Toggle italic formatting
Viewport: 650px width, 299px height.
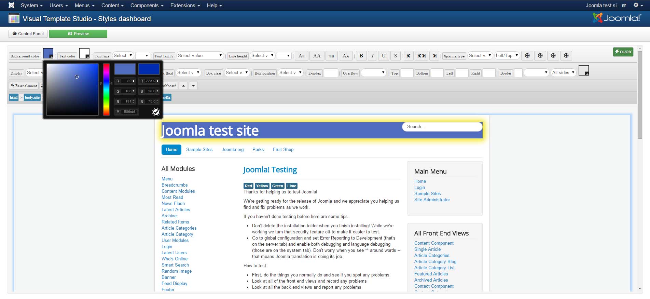(372, 56)
